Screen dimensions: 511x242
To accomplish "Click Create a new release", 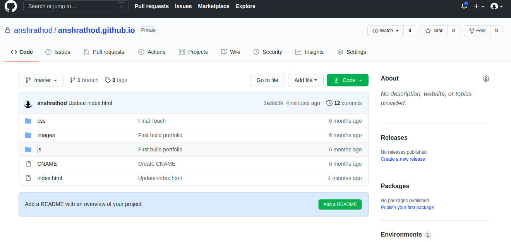I will tap(403, 159).
